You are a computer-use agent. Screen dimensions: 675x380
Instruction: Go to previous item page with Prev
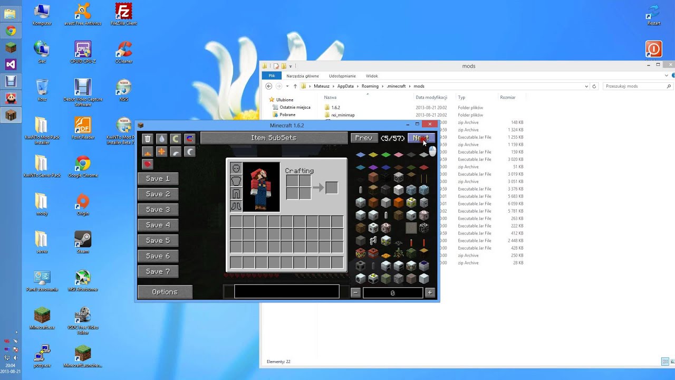[x=364, y=138]
